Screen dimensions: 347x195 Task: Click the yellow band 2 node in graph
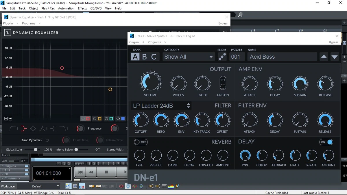pyautogui.click(x=110, y=90)
